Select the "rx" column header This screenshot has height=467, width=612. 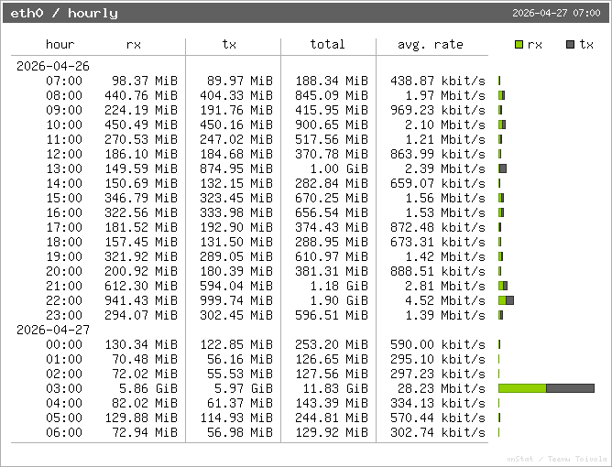point(134,45)
